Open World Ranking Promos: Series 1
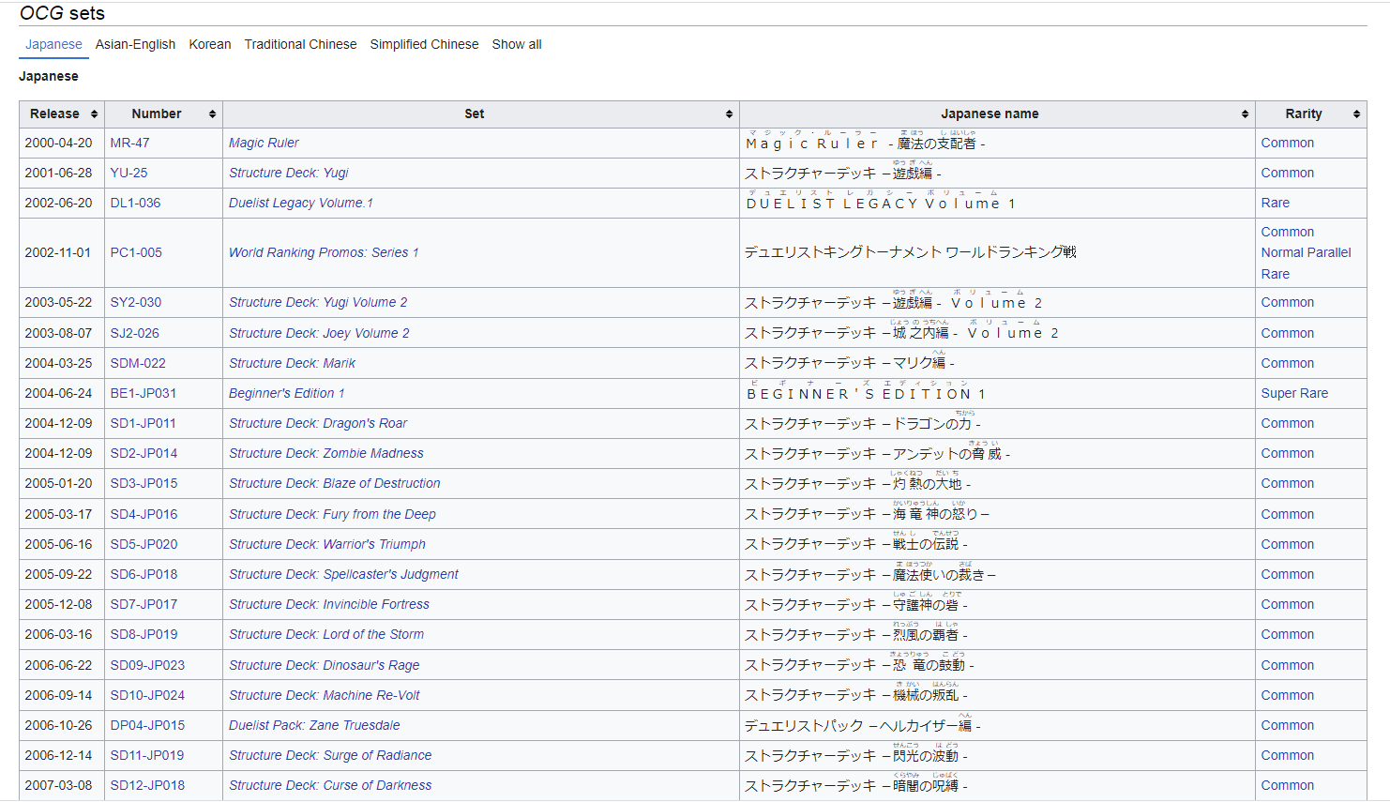This screenshot has height=802, width=1390. coord(324,252)
